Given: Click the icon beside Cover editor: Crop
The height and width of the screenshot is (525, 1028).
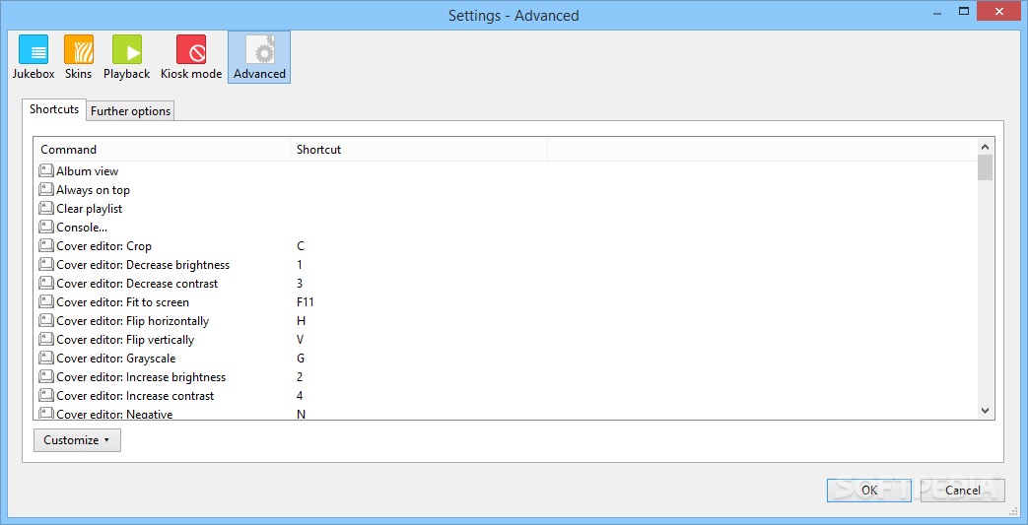Looking at the screenshot, I should (46, 246).
